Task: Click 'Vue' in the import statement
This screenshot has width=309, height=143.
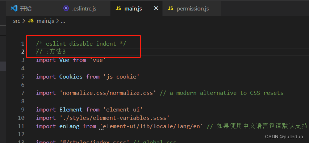Action: pos(64,60)
